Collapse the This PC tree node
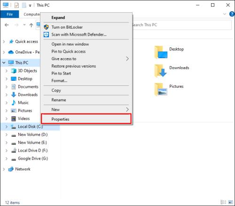The width and height of the screenshot is (235, 206). (x=4, y=63)
